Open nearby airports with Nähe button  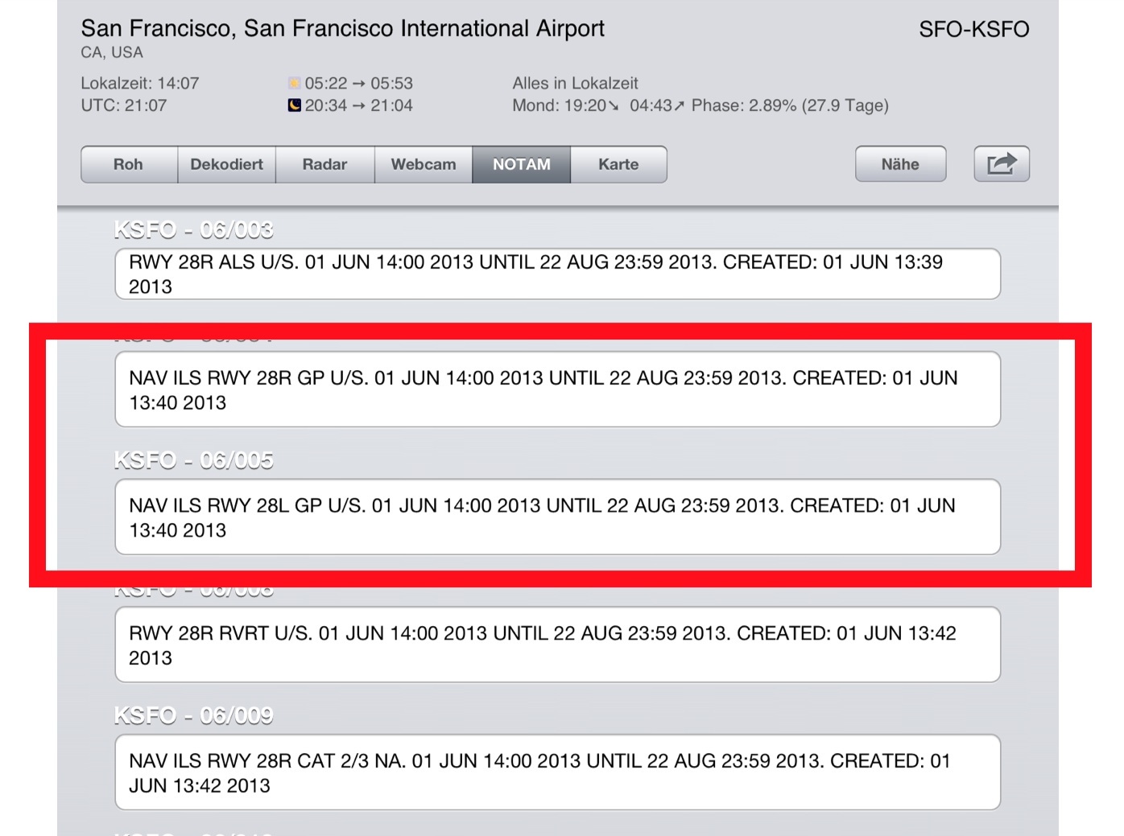coord(899,163)
